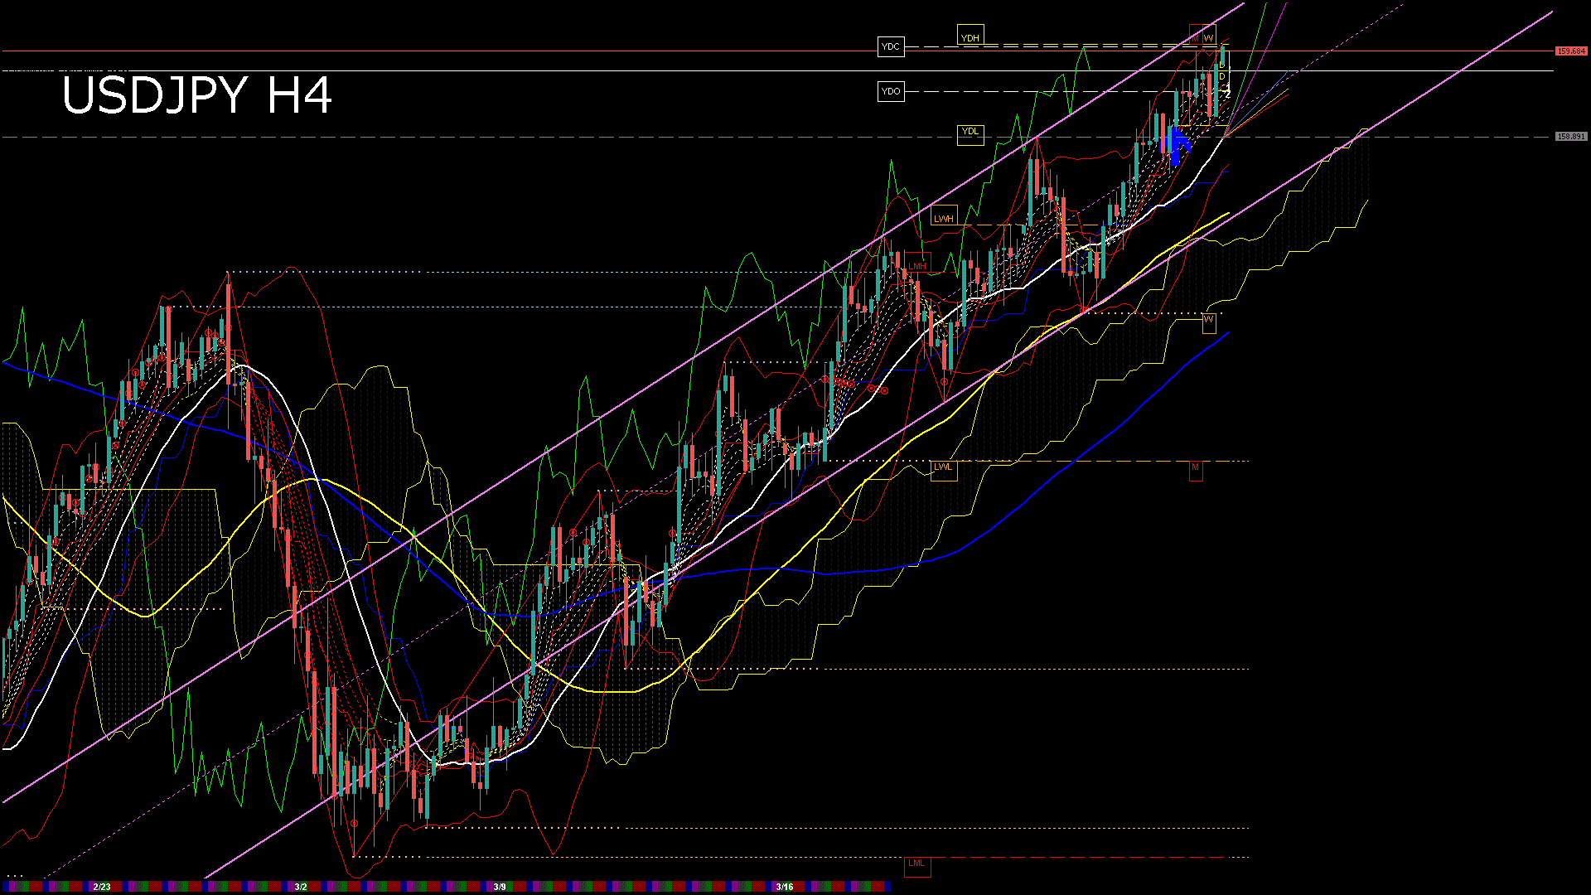Click the YDO yesterday-open marker
The height and width of the screenshot is (895, 1591).
[x=891, y=91]
